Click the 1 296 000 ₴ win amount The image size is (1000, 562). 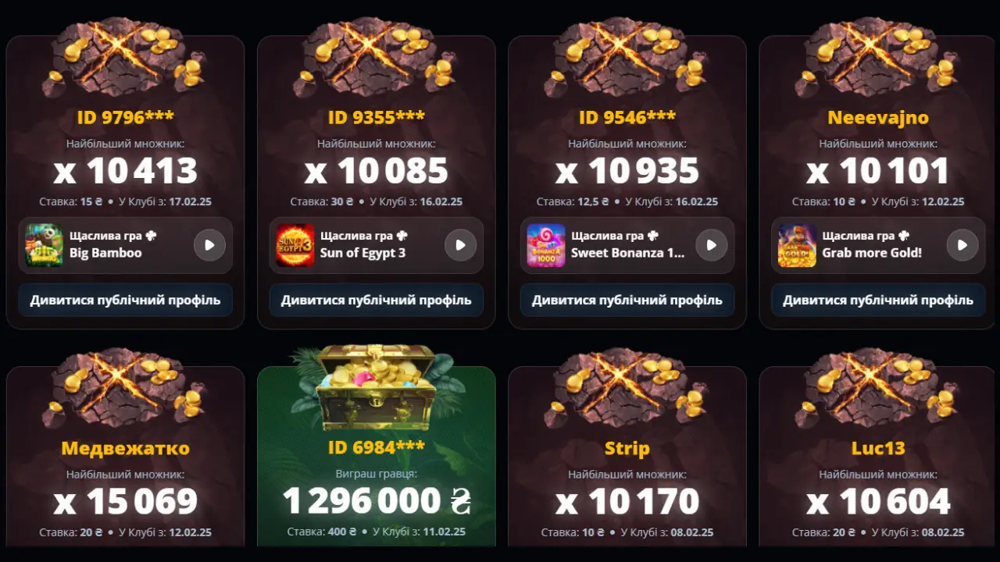377,501
